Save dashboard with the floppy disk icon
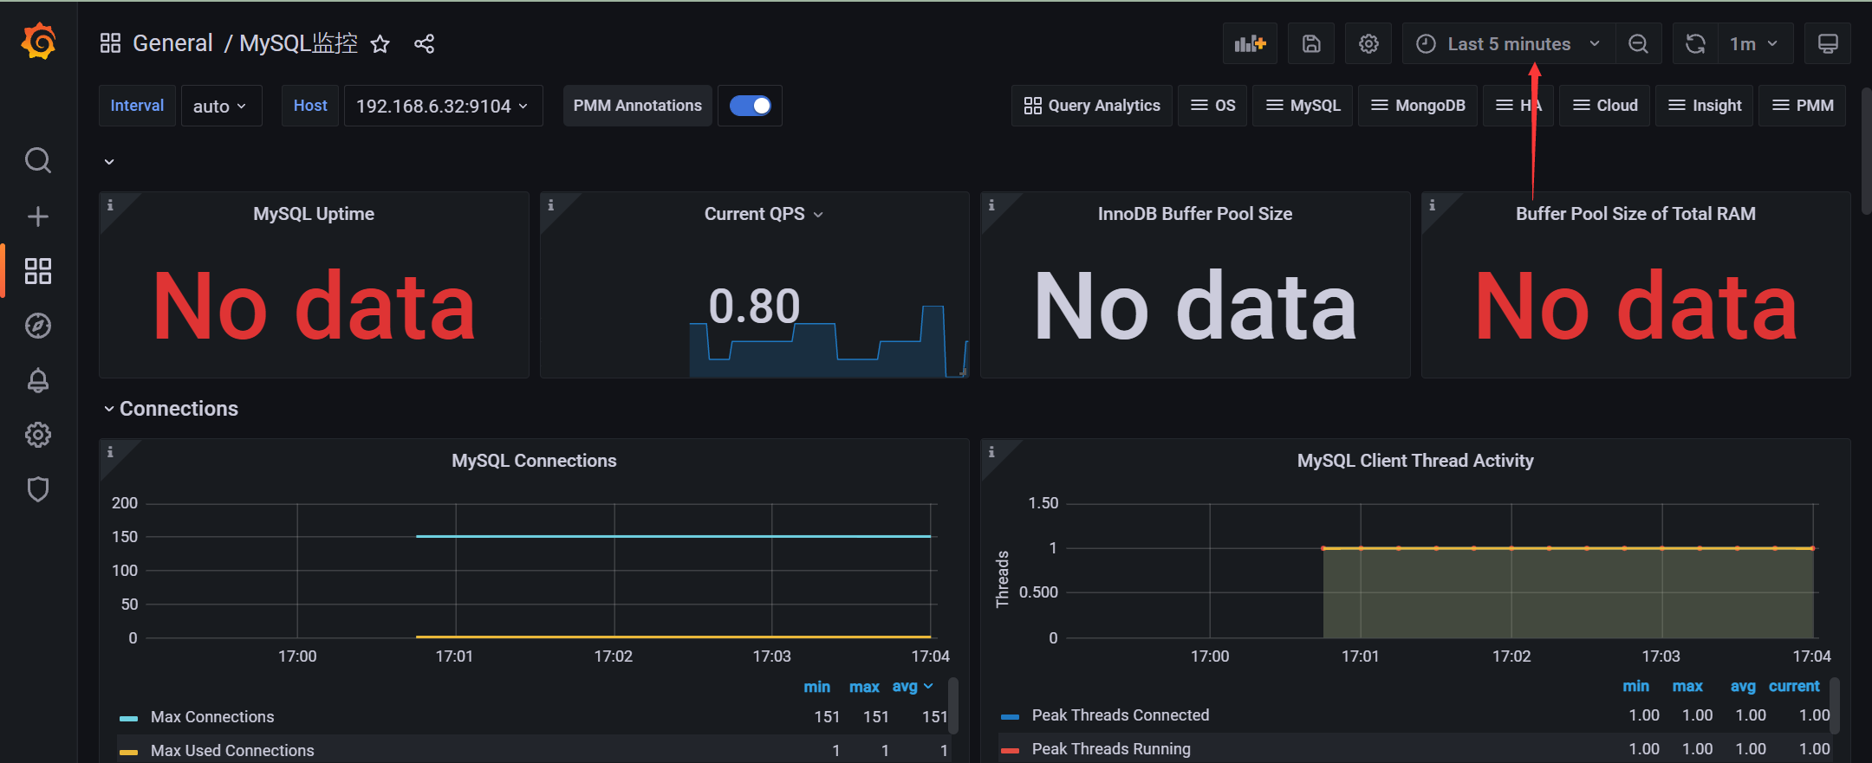Viewport: 1872px width, 763px height. tap(1311, 43)
